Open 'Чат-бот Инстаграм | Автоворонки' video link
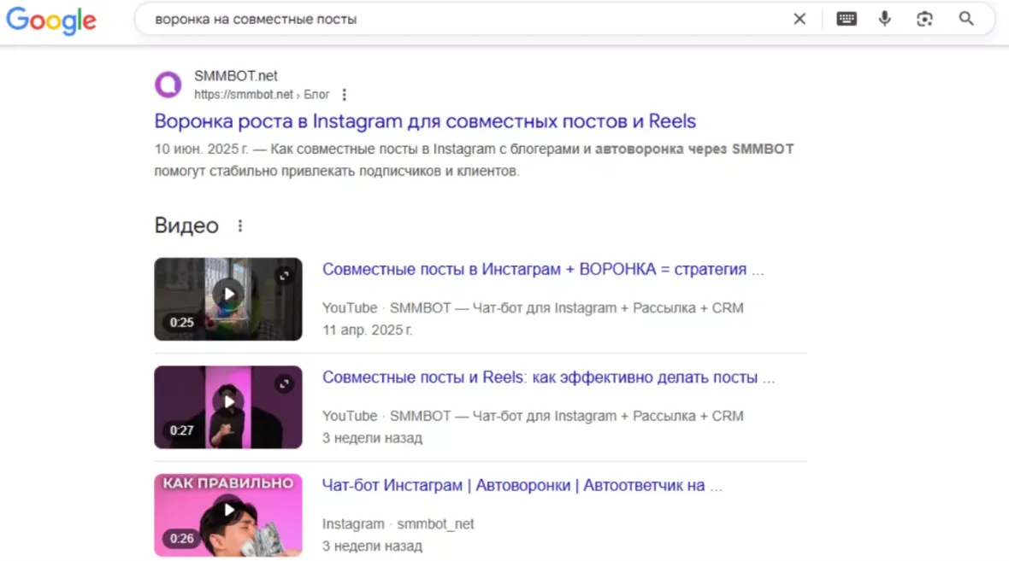This screenshot has width=1009, height=561. [x=522, y=485]
